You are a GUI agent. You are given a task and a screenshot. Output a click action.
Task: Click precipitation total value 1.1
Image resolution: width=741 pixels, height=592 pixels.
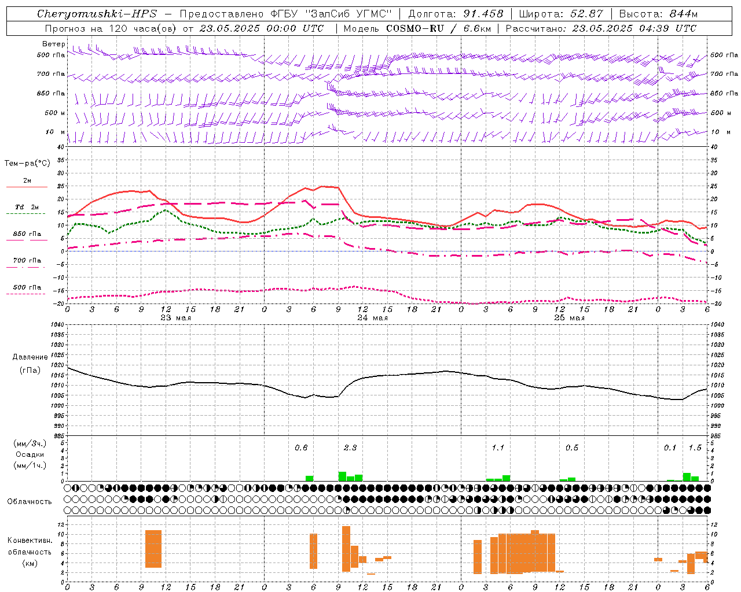pos(498,448)
